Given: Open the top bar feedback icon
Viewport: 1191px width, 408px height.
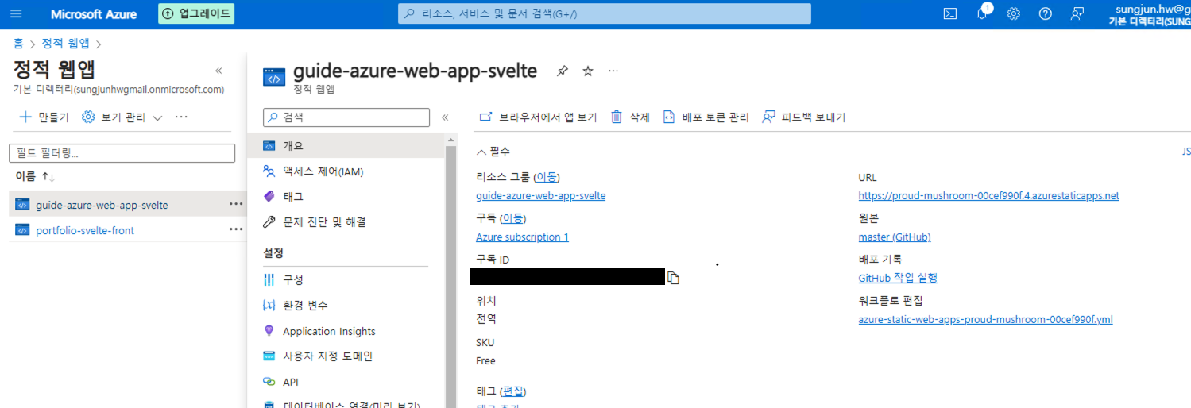Looking at the screenshot, I should coord(1077,13).
